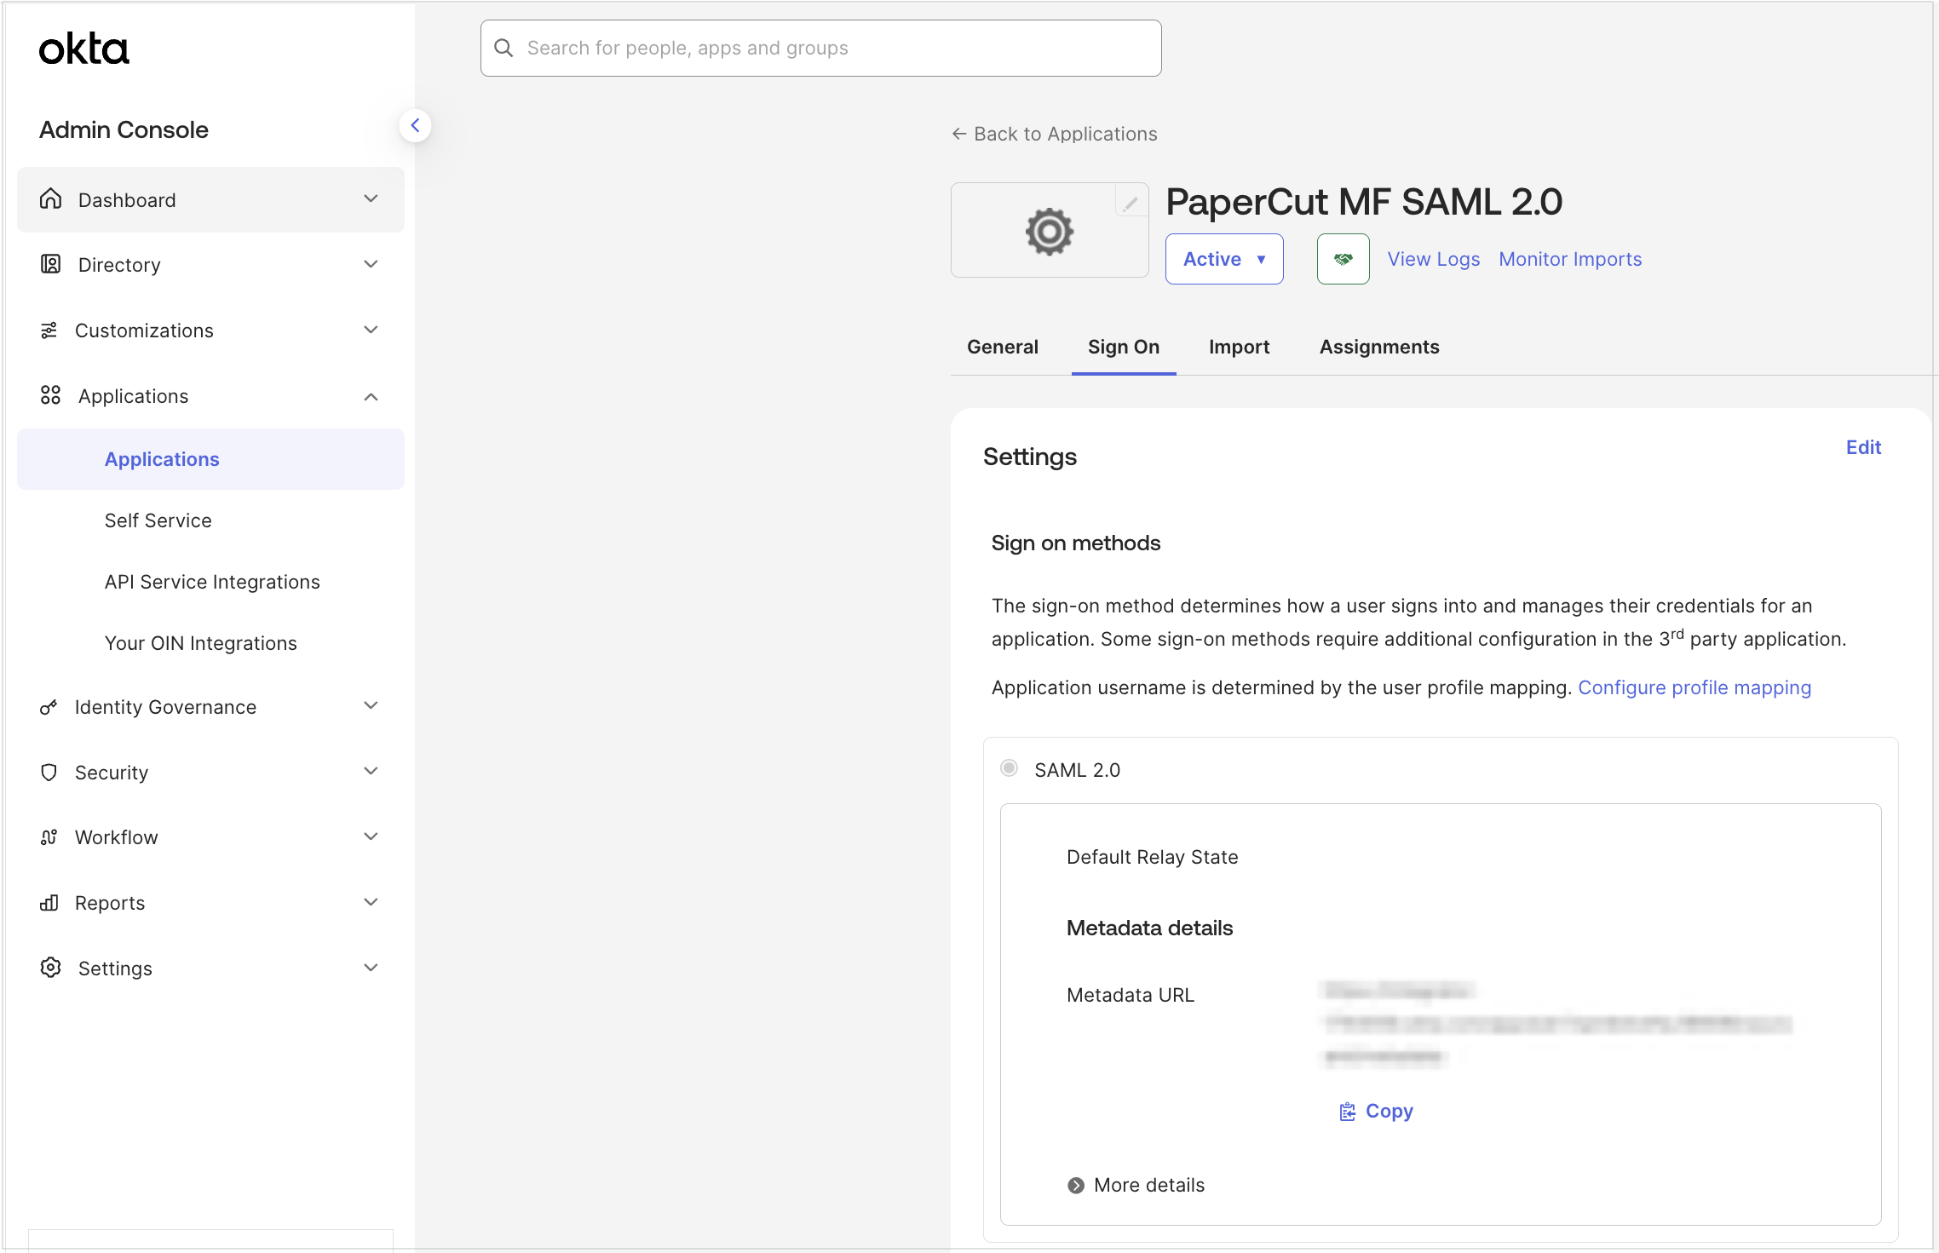The image size is (1939, 1253).
Task: Select the Sign On tab
Action: 1124,347
